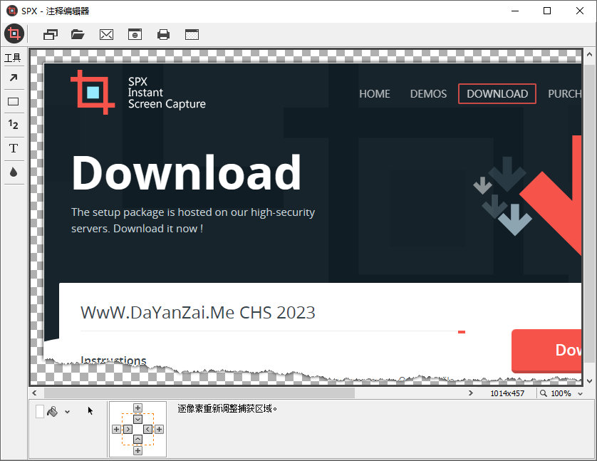Click the DOWNLOAD nav item in the screenshot
Viewport: 597px width, 461px height.
pyautogui.click(x=497, y=93)
